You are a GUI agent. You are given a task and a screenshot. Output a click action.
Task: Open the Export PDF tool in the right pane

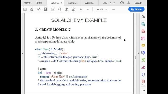click(143, 24)
